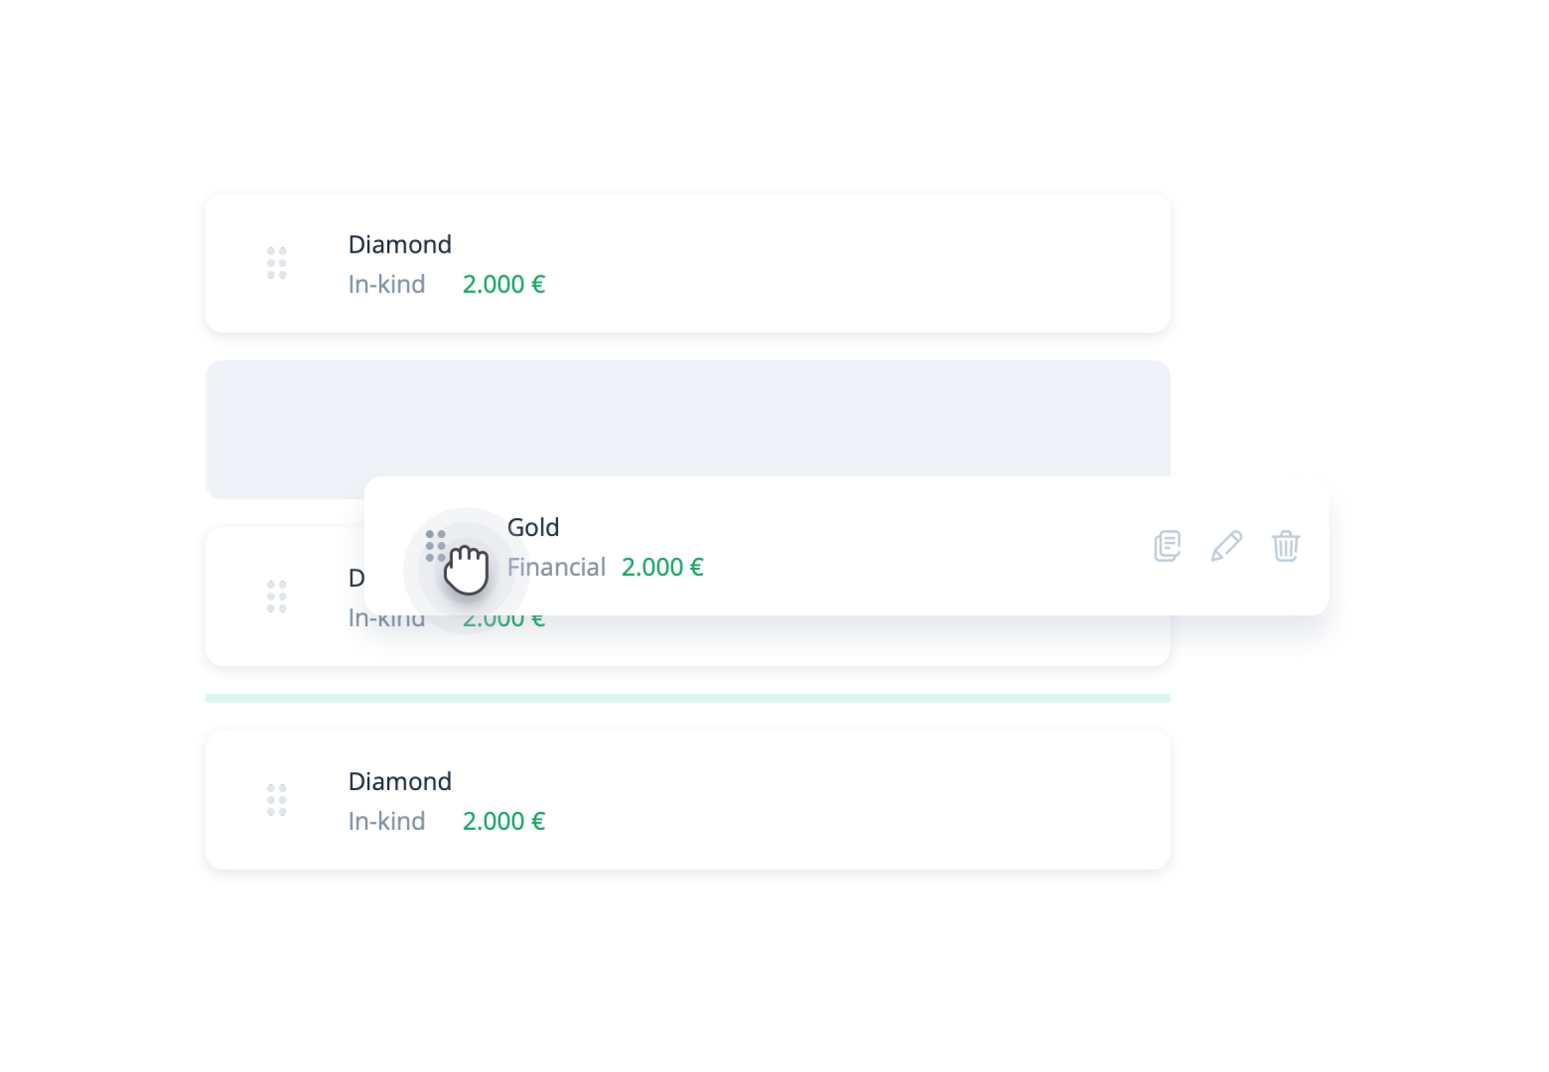Click In-kind label on the first Diamond card
1549x1072 pixels.
coord(386,284)
